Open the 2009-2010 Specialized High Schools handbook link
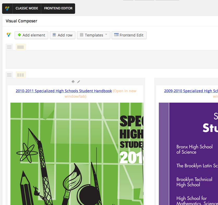The image size is (218, 205). (x=191, y=91)
